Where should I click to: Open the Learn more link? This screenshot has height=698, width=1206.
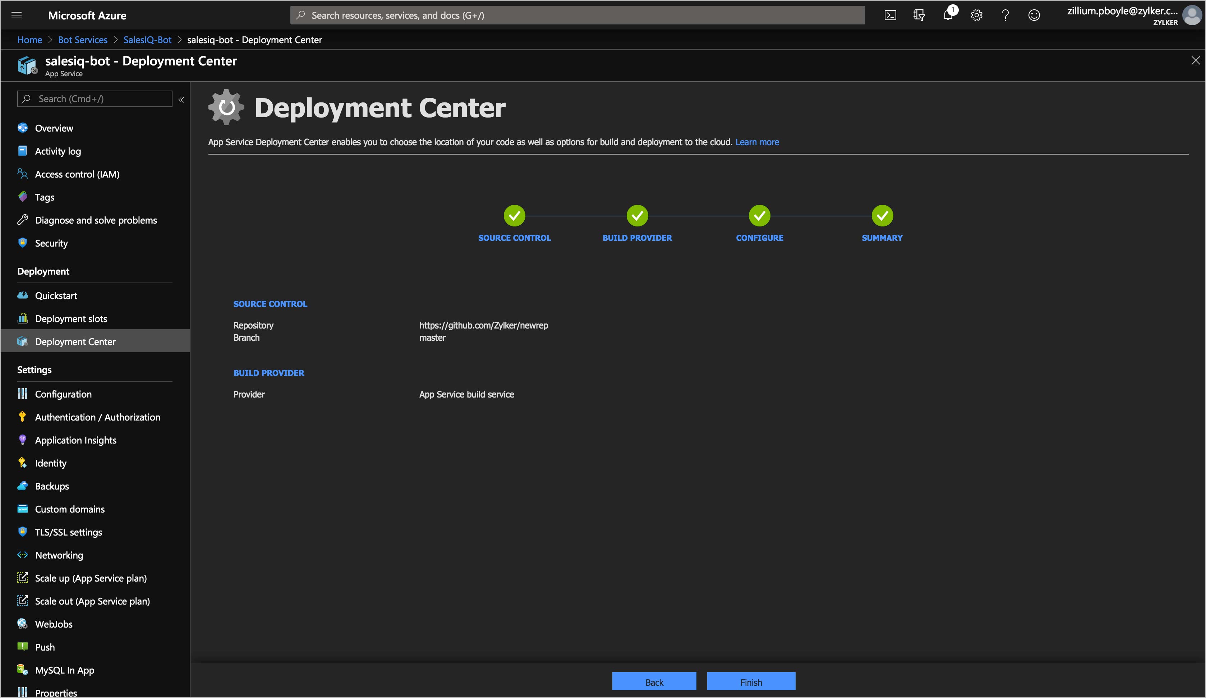pyautogui.click(x=756, y=142)
